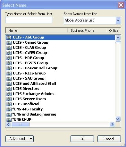Click the Business Phone column header

click(x=87, y=30)
